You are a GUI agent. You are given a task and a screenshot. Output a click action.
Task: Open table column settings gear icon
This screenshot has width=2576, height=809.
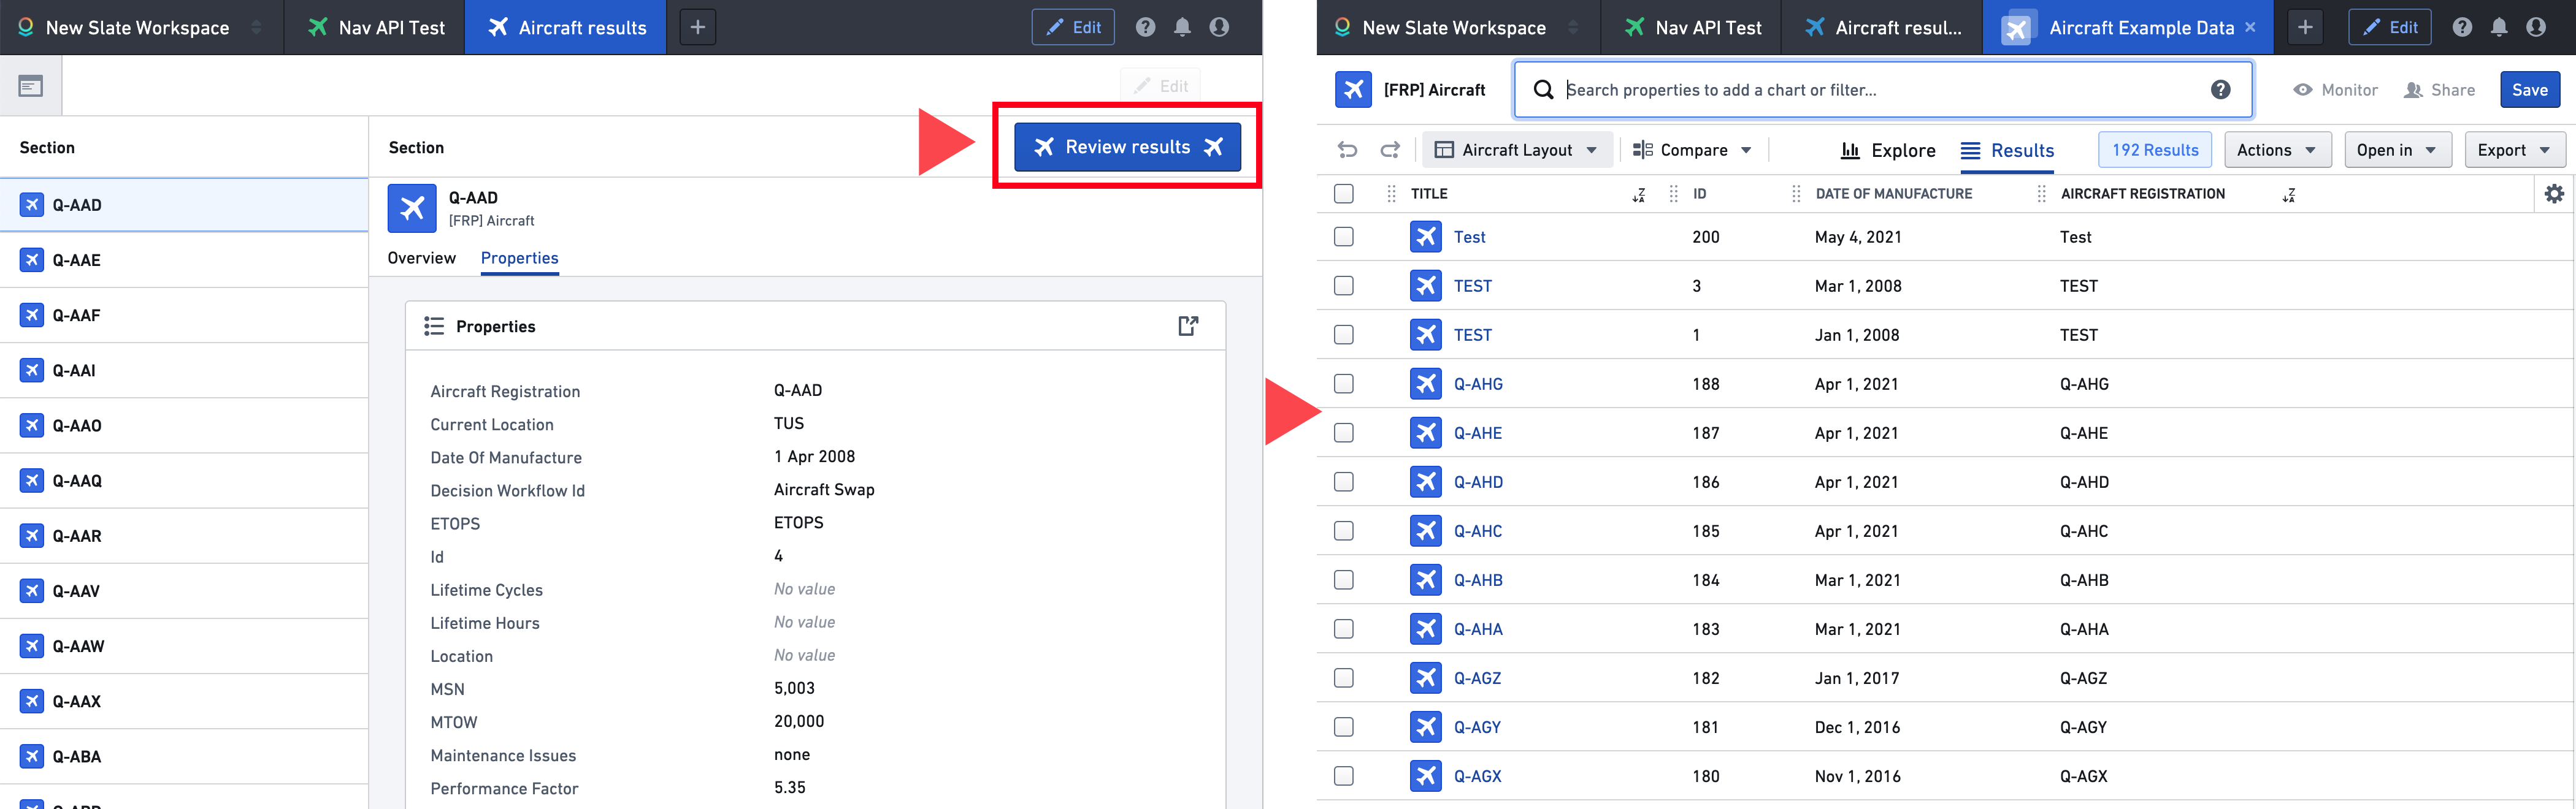click(x=2554, y=194)
